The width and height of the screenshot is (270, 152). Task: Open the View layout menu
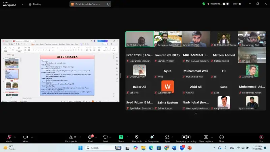tap(237, 4)
